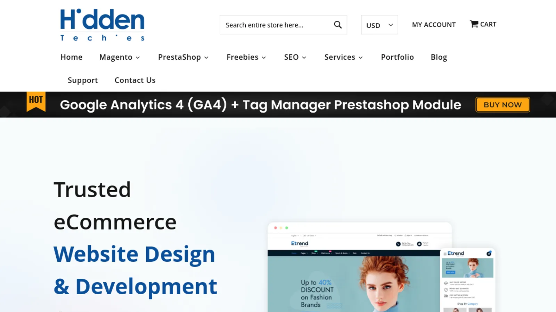Click the 'Website Design' heading text

click(x=134, y=254)
